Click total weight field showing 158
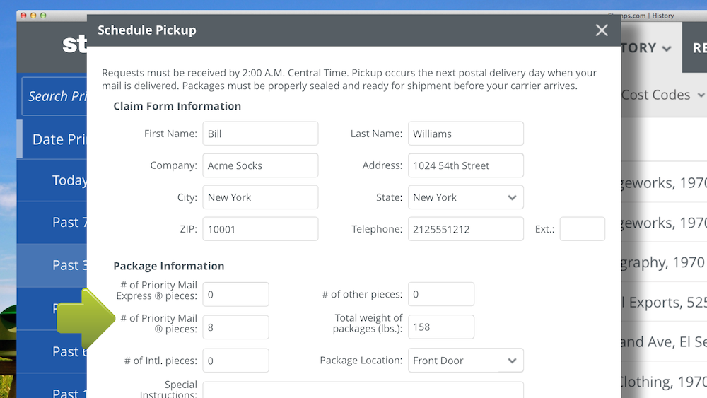 (440, 327)
